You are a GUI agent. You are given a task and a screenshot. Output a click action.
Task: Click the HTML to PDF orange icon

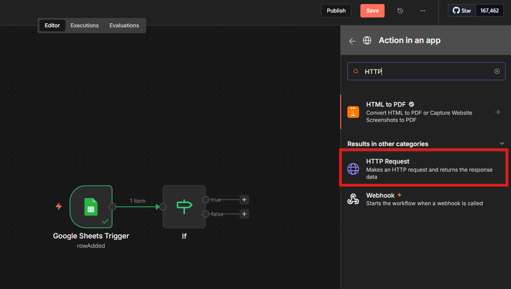pos(353,112)
